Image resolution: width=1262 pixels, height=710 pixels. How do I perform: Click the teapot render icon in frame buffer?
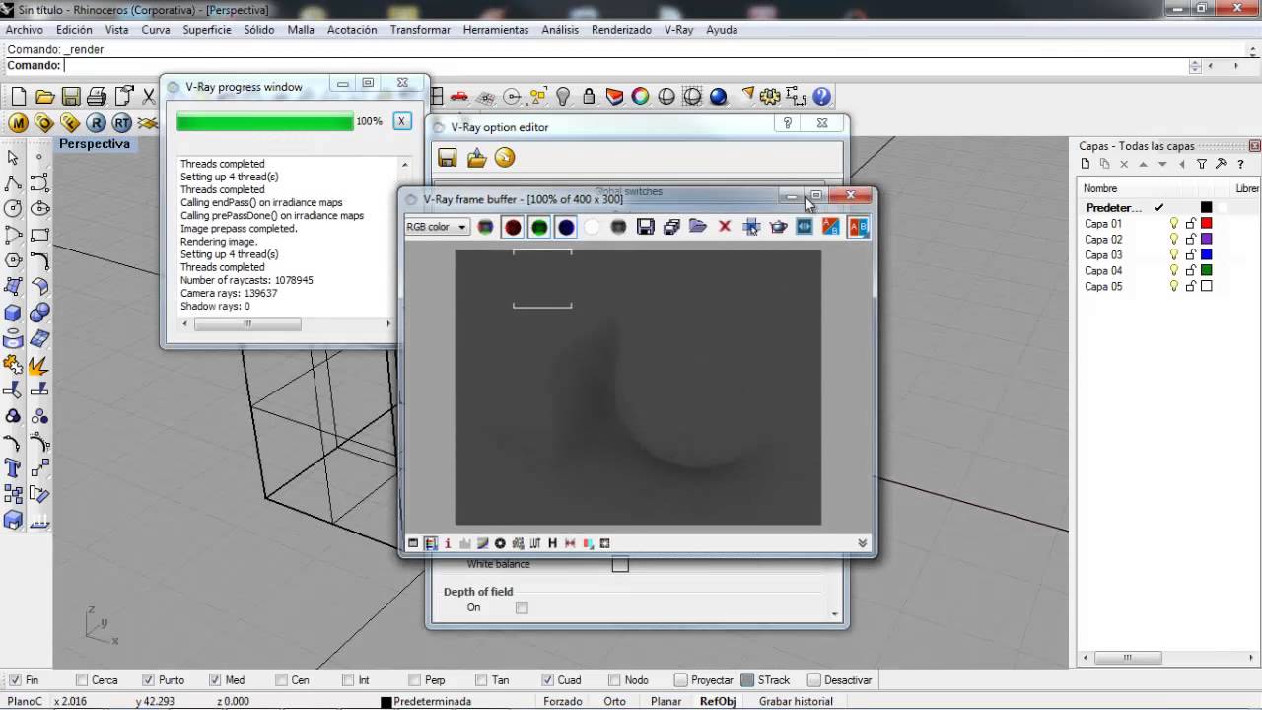coord(778,227)
